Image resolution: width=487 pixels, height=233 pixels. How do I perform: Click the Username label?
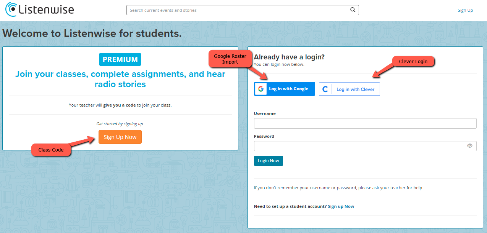coord(265,113)
